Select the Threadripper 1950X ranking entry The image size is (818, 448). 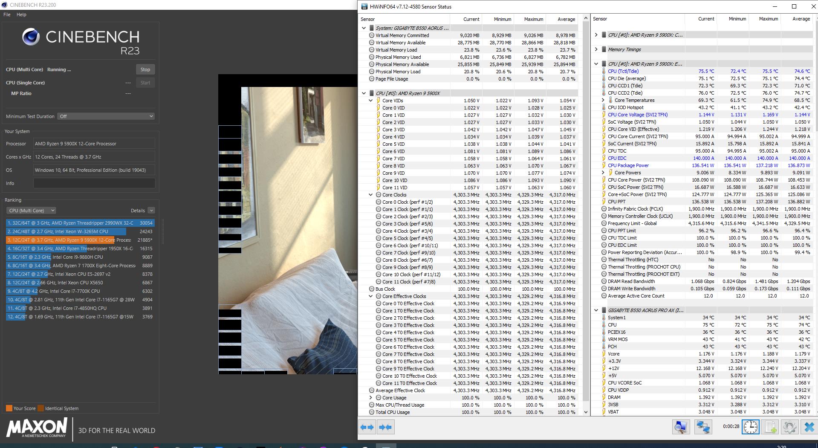(80, 249)
